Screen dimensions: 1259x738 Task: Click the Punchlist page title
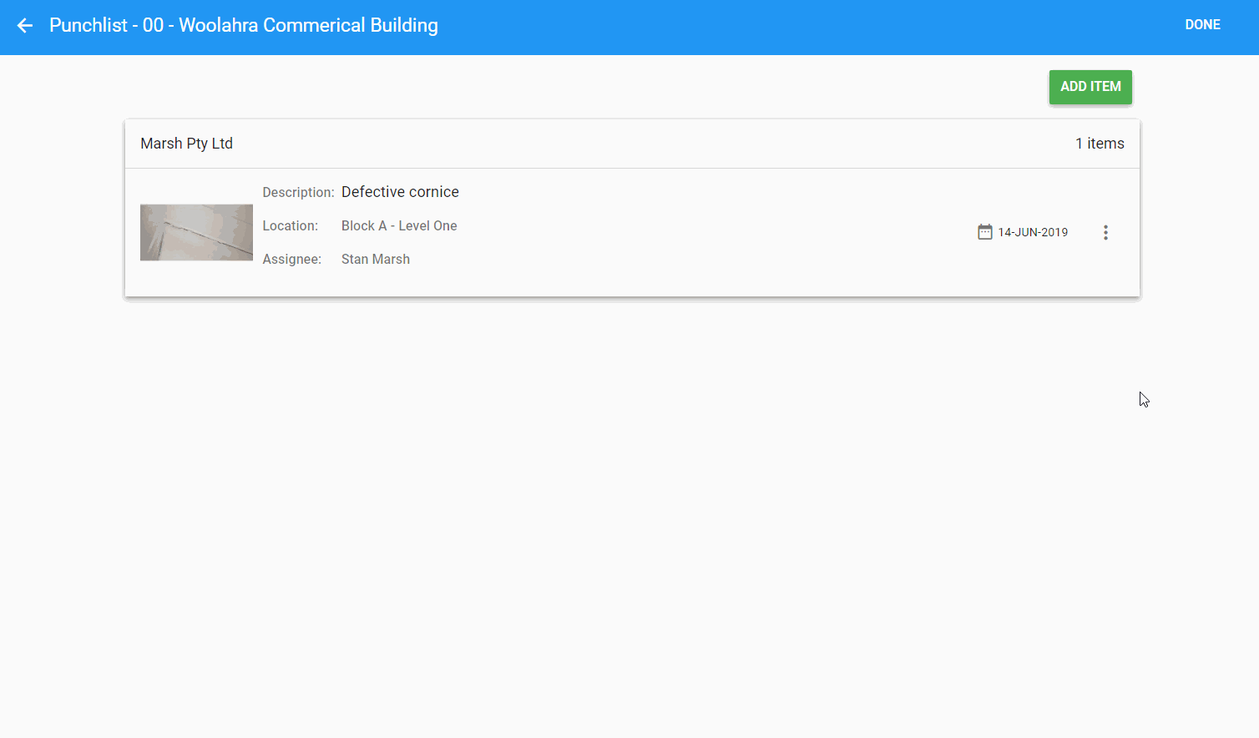[x=244, y=26]
